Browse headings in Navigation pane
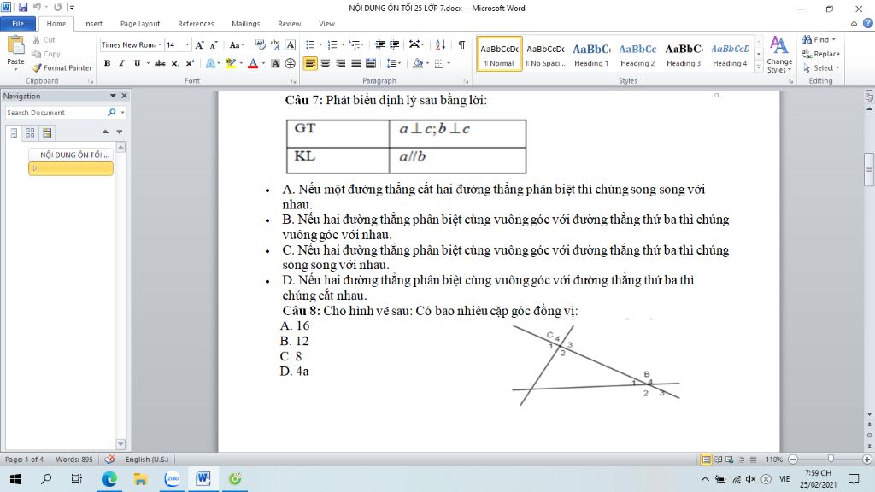 pyautogui.click(x=14, y=132)
